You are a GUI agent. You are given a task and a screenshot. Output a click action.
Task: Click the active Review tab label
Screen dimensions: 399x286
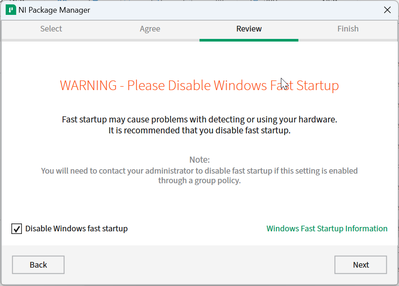[248, 29]
